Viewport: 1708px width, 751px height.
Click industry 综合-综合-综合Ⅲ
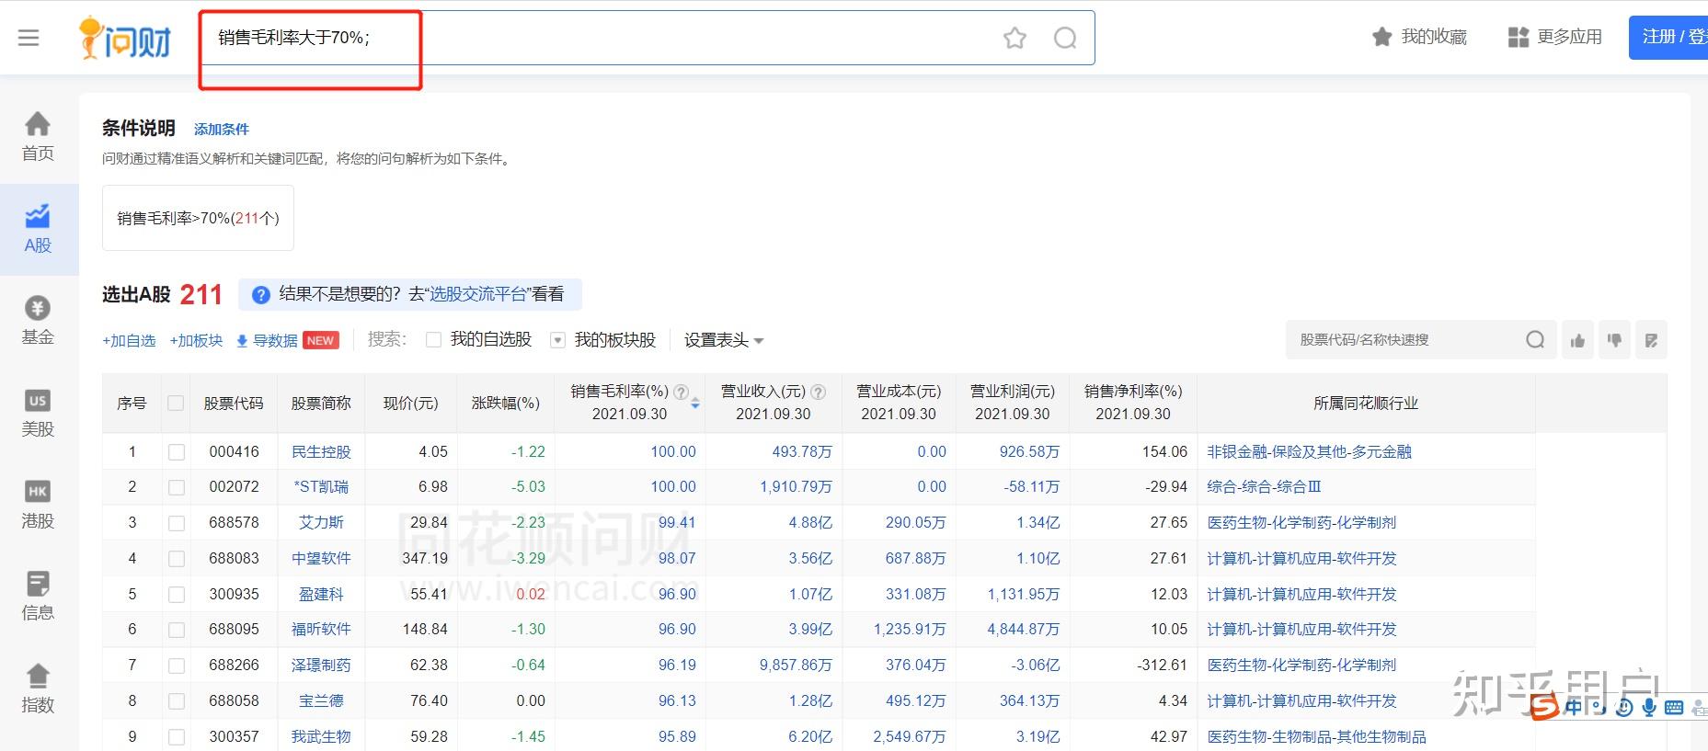pos(1264,487)
